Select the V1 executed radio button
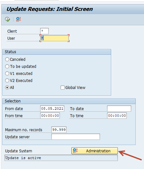This screenshot has width=144, height=169. 7,74
